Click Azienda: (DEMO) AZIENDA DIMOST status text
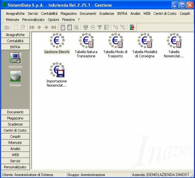 161,174
